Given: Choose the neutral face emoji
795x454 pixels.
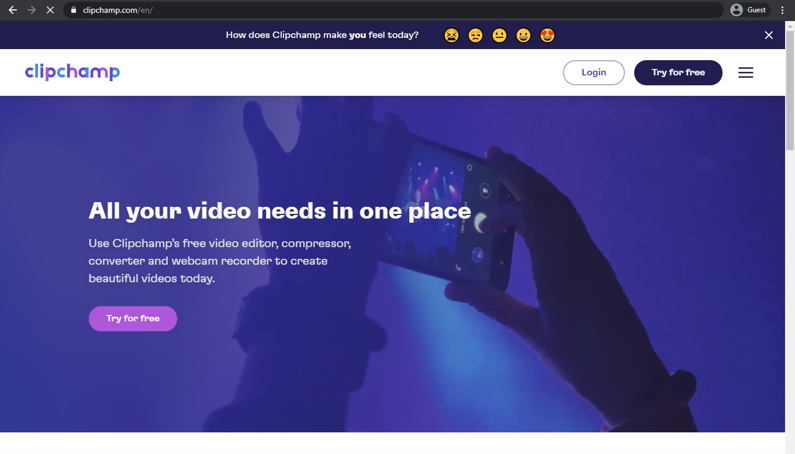Looking at the screenshot, I should [x=499, y=36].
